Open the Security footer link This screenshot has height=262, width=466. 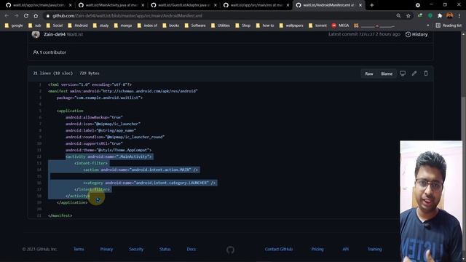click(x=136, y=249)
